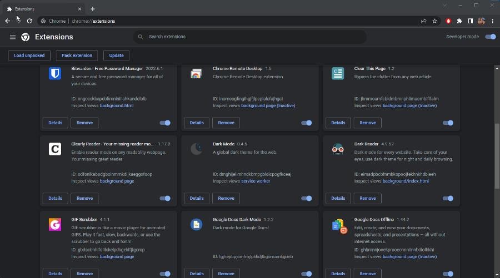Open the Extensions main menu hamburger icon

pos(12,37)
